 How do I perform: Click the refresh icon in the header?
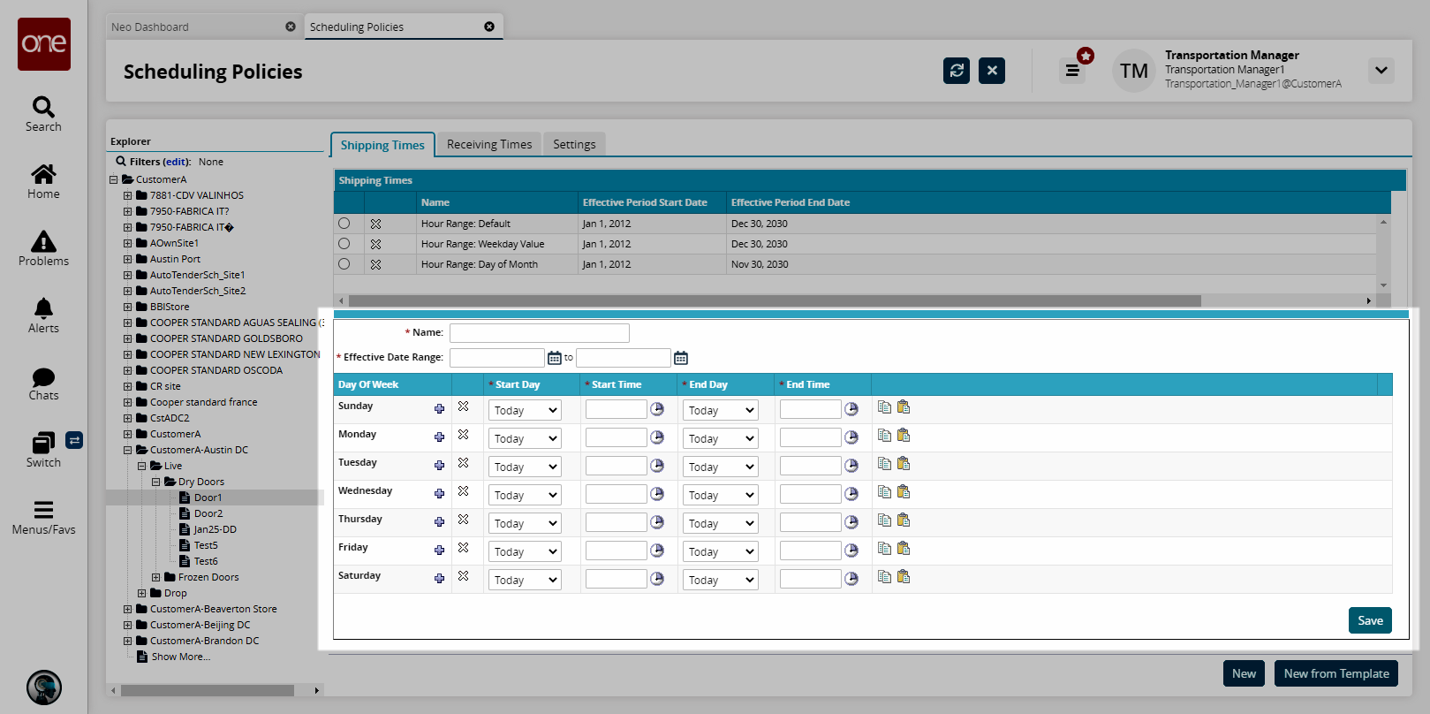click(x=956, y=71)
